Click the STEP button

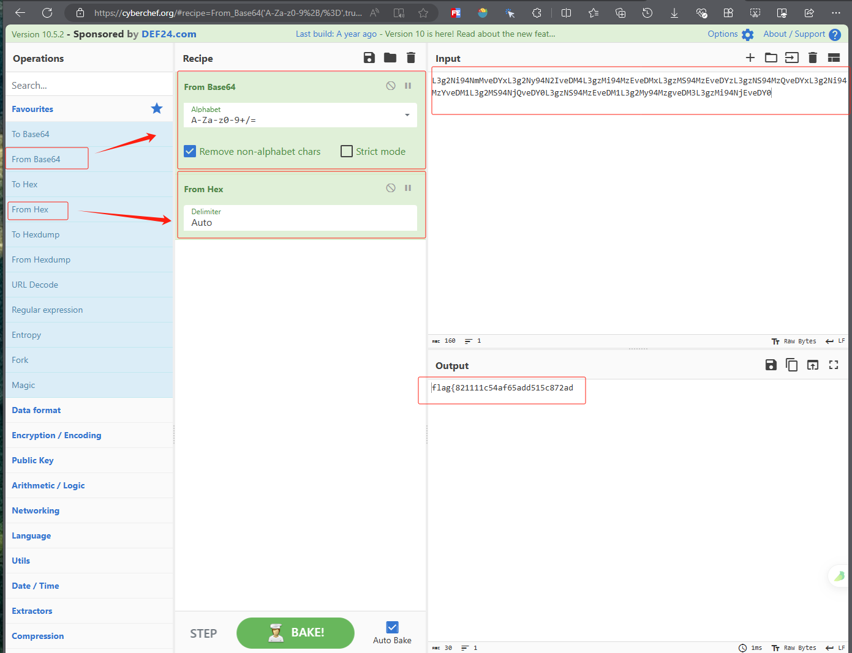[203, 633]
